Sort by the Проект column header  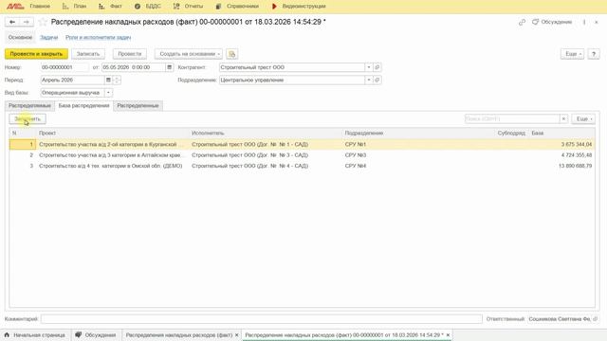click(113, 133)
